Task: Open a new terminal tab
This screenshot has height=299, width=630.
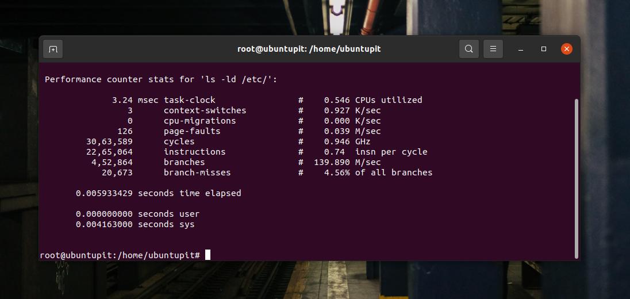Action: 53,49
